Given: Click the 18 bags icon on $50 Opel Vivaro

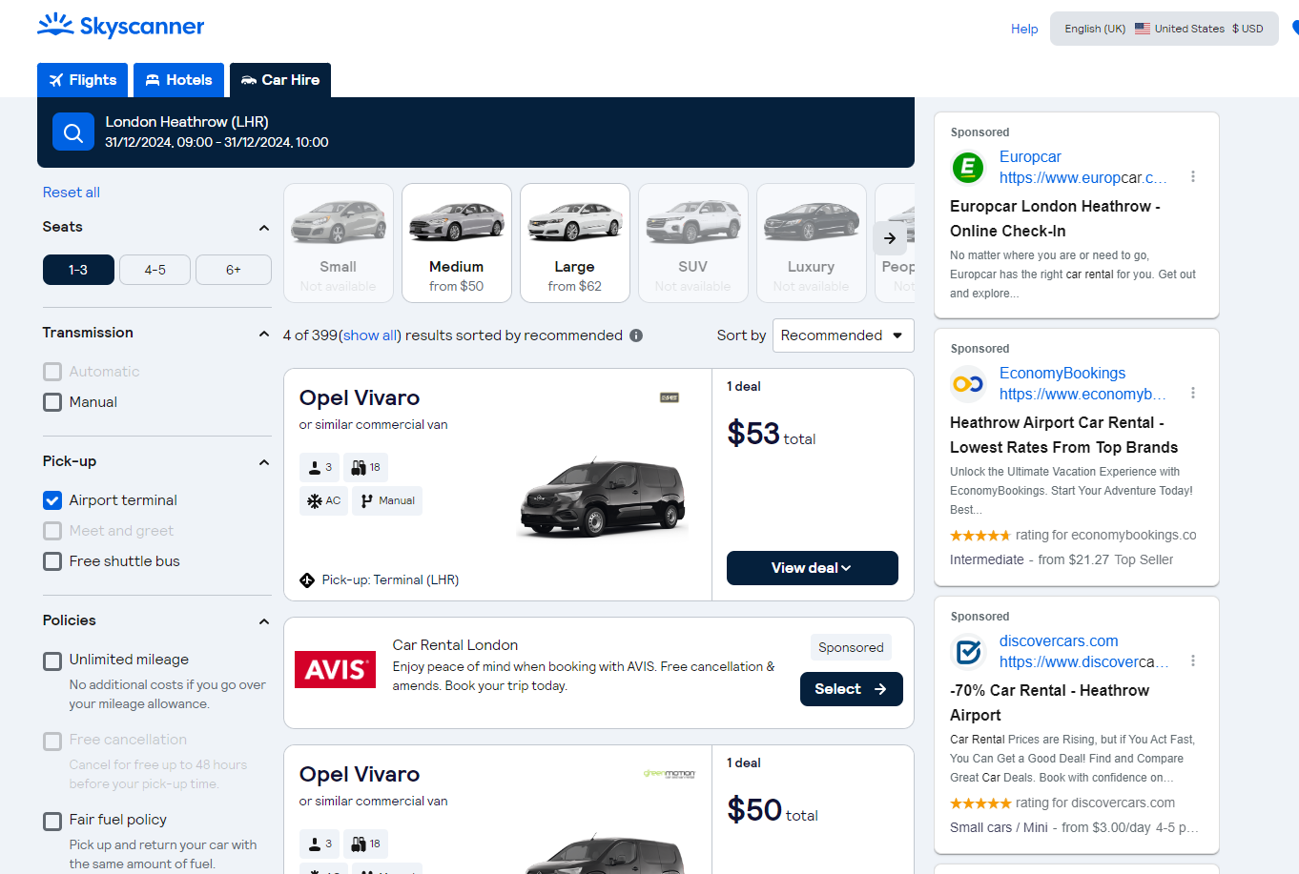Looking at the screenshot, I should (x=365, y=844).
